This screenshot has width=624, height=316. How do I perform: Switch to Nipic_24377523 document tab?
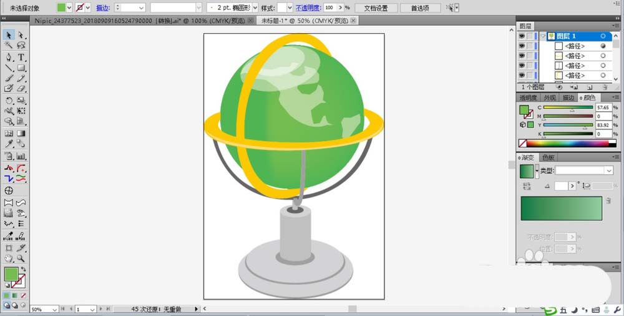[139, 21]
